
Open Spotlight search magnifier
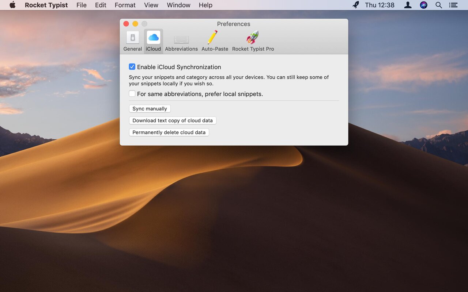click(438, 5)
